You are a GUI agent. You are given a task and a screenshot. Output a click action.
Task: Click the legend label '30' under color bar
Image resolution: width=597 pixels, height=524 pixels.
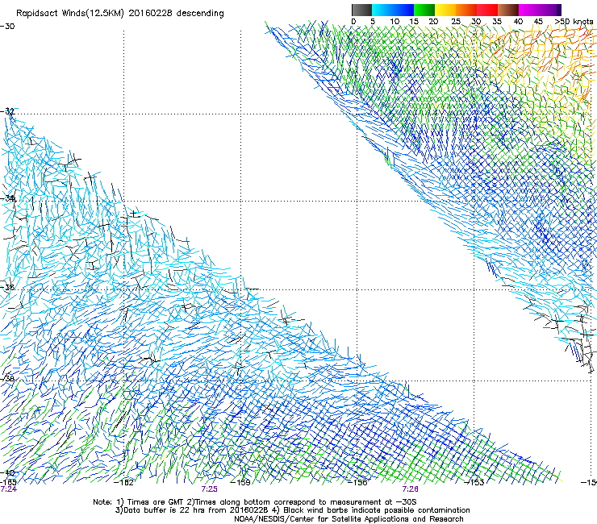click(x=476, y=21)
